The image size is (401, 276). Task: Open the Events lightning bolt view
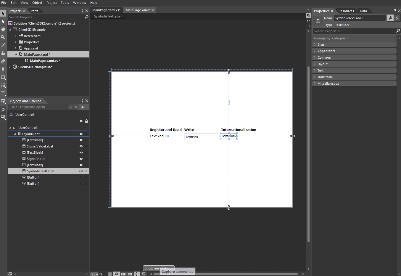pos(397,18)
